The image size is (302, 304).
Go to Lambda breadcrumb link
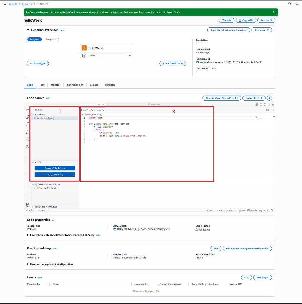pos(13,4)
